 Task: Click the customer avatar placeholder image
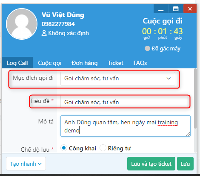point(22,24)
